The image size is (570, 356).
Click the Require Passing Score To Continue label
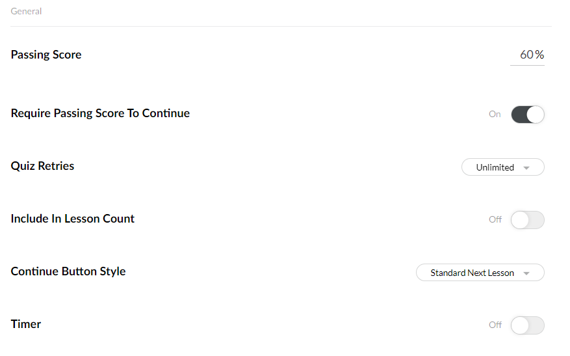point(100,113)
